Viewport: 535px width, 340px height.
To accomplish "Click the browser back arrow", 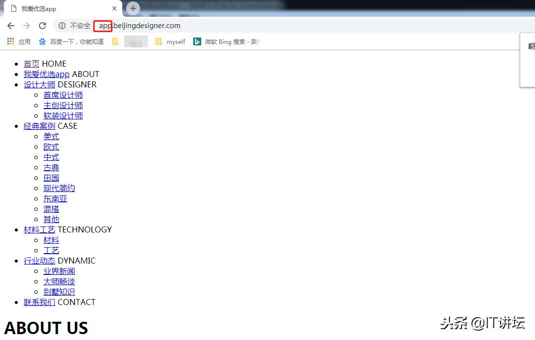I will 11,26.
